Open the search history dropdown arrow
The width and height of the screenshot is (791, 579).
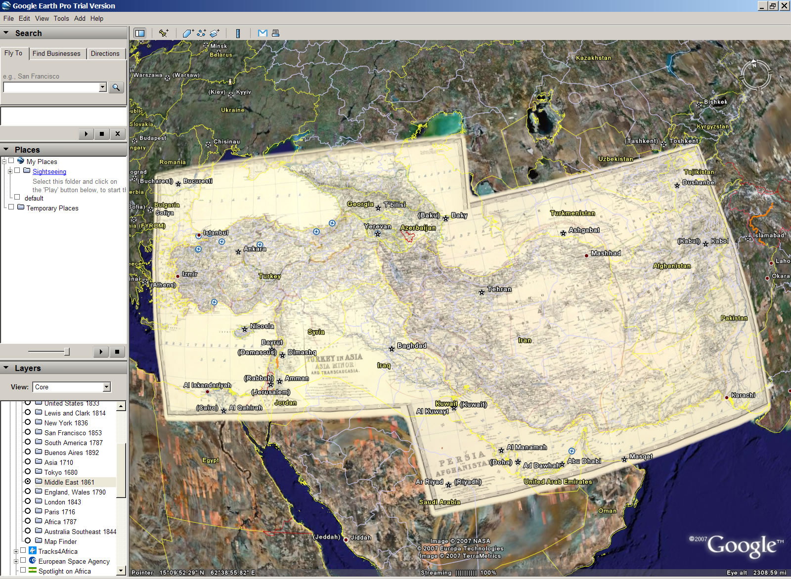pos(102,87)
